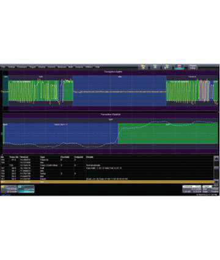Select the highlighted yellow row in decode table
Viewport: 220px width, 260px height.
tap(108, 182)
